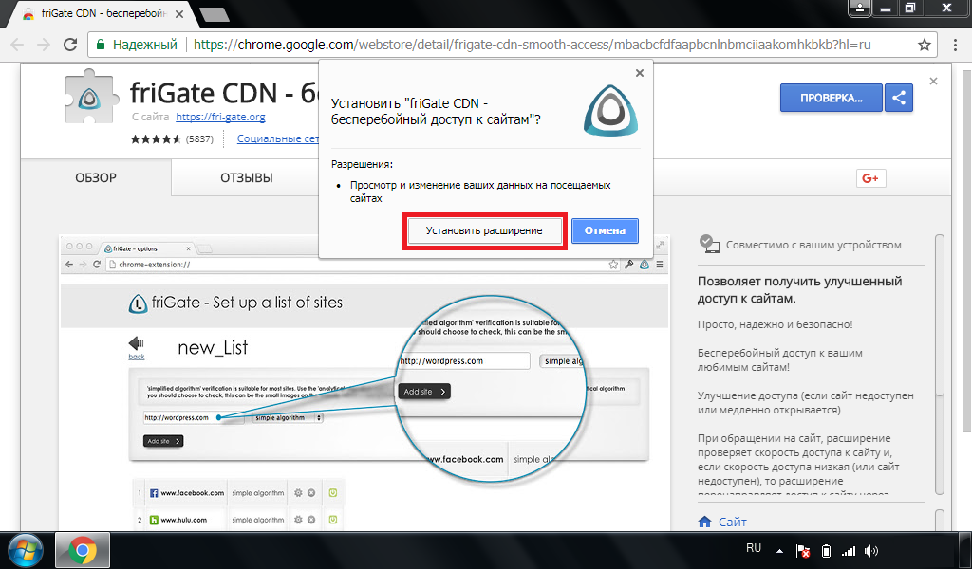This screenshot has height=569, width=972.
Task: Click the address bar URL
Action: 532,45
